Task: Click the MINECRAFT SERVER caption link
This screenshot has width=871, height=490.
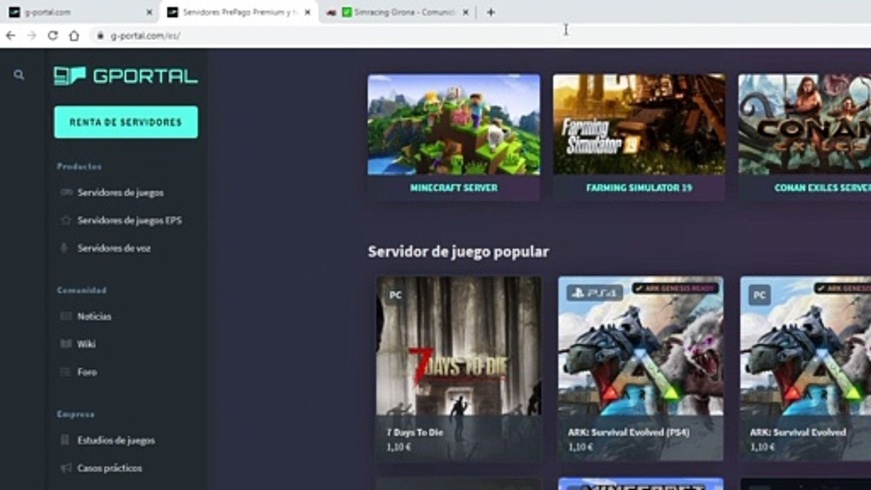Action: click(454, 188)
